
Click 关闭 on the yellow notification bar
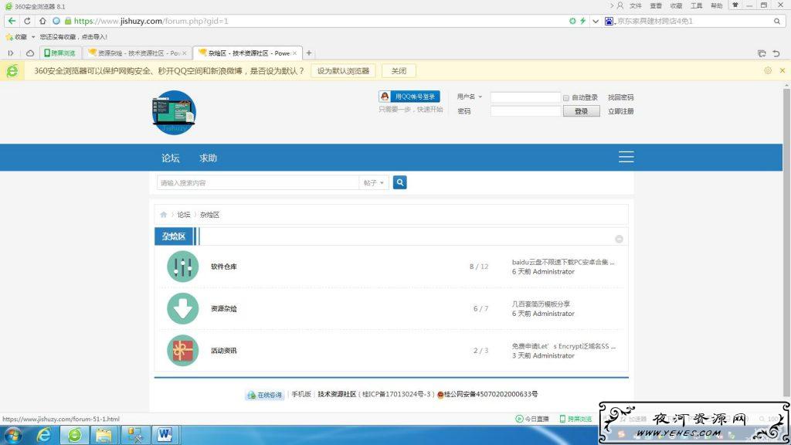tap(399, 71)
